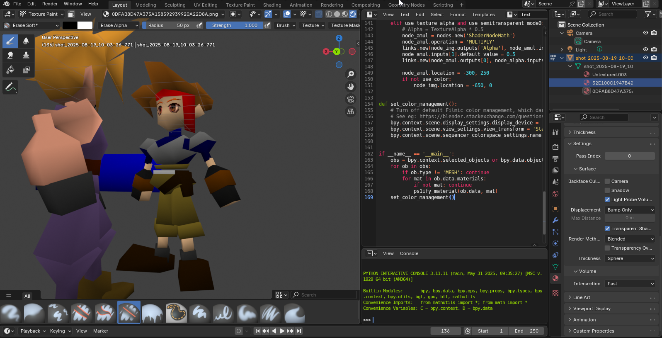Click the current frame field 136
The width and height of the screenshot is (662, 338).
coord(446,331)
